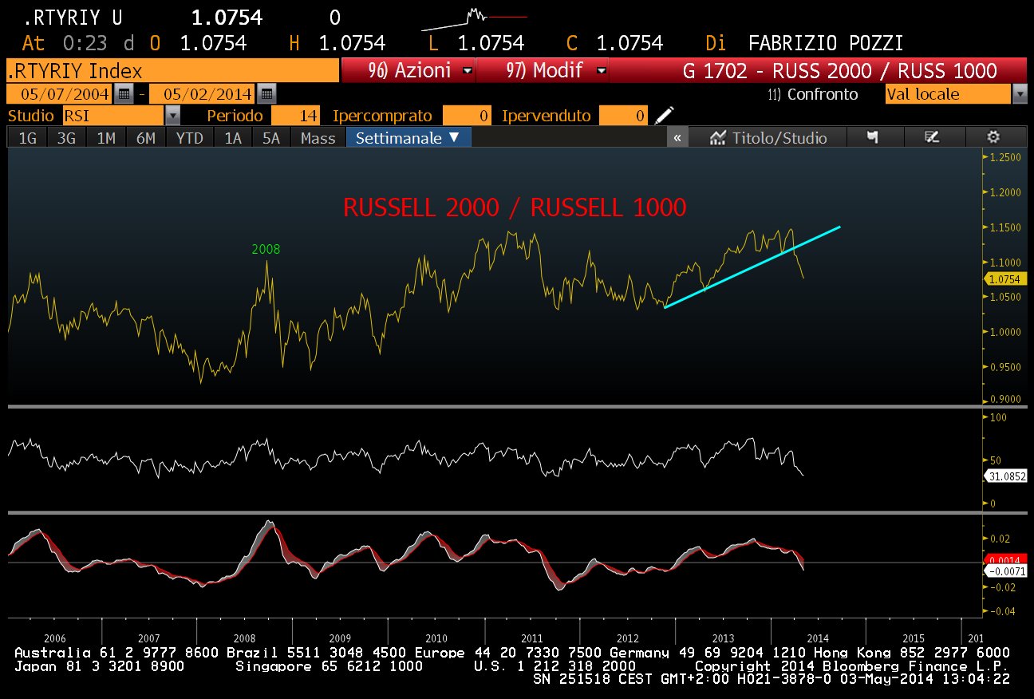Select the 3G time range tab
This screenshot has width=1034, height=699.
(x=67, y=138)
